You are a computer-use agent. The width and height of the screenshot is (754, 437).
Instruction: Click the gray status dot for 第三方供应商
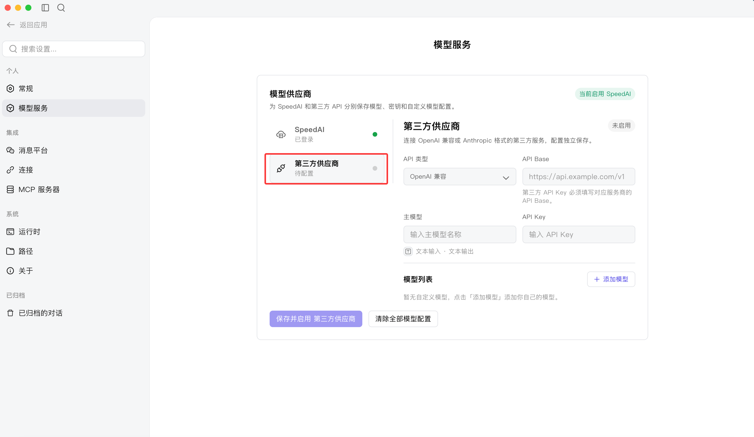[375, 168]
